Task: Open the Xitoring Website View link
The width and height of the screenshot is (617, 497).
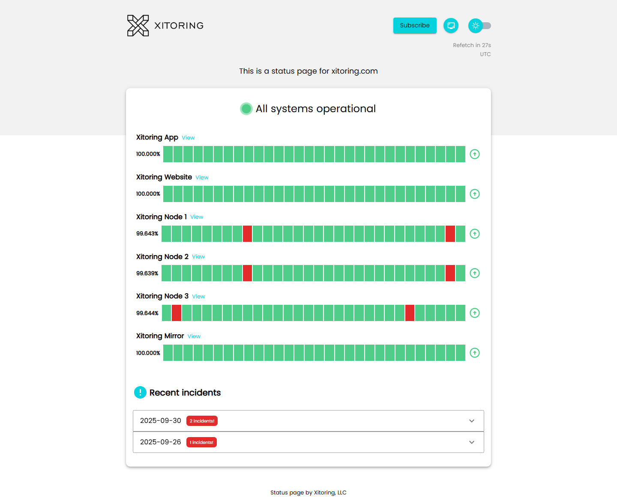Action: (x=202, y=178)
